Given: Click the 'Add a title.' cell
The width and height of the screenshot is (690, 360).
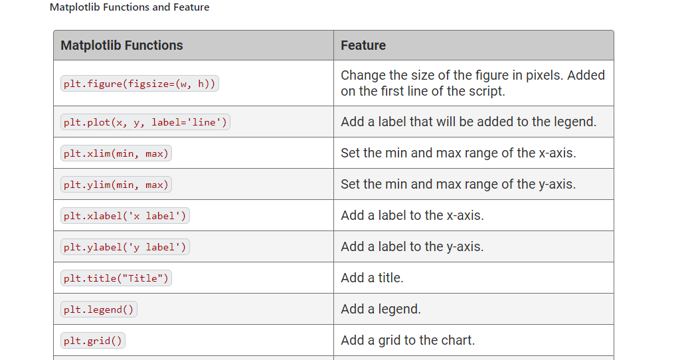Looking at the screenshot, I should pos(372,278).
